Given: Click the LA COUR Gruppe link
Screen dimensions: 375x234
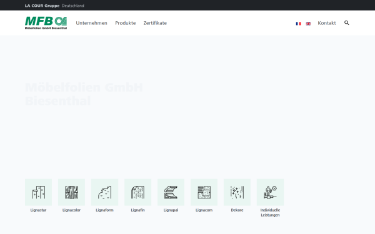Looking at the screenshot, I should (42, 6).
